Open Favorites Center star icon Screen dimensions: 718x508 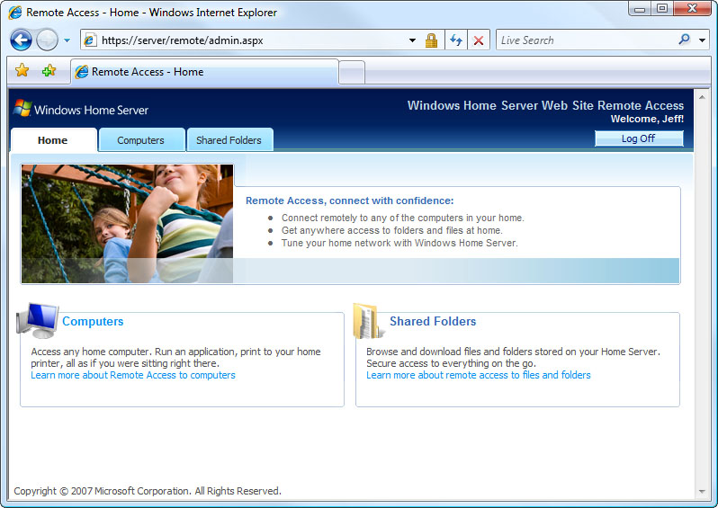pos(22,71)
